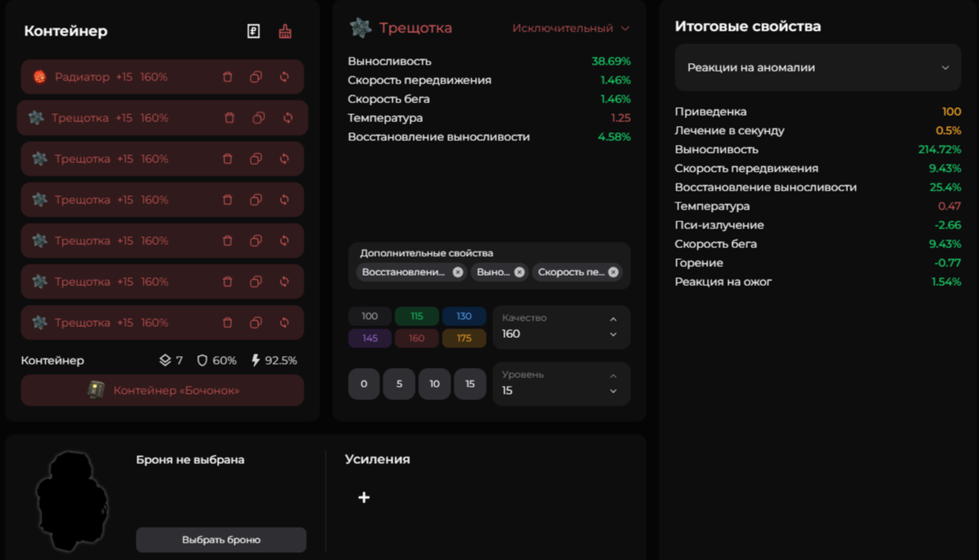979x560 pixels.
Task: Click the refresh icon on Радиатор row
Action: (284, 77)
